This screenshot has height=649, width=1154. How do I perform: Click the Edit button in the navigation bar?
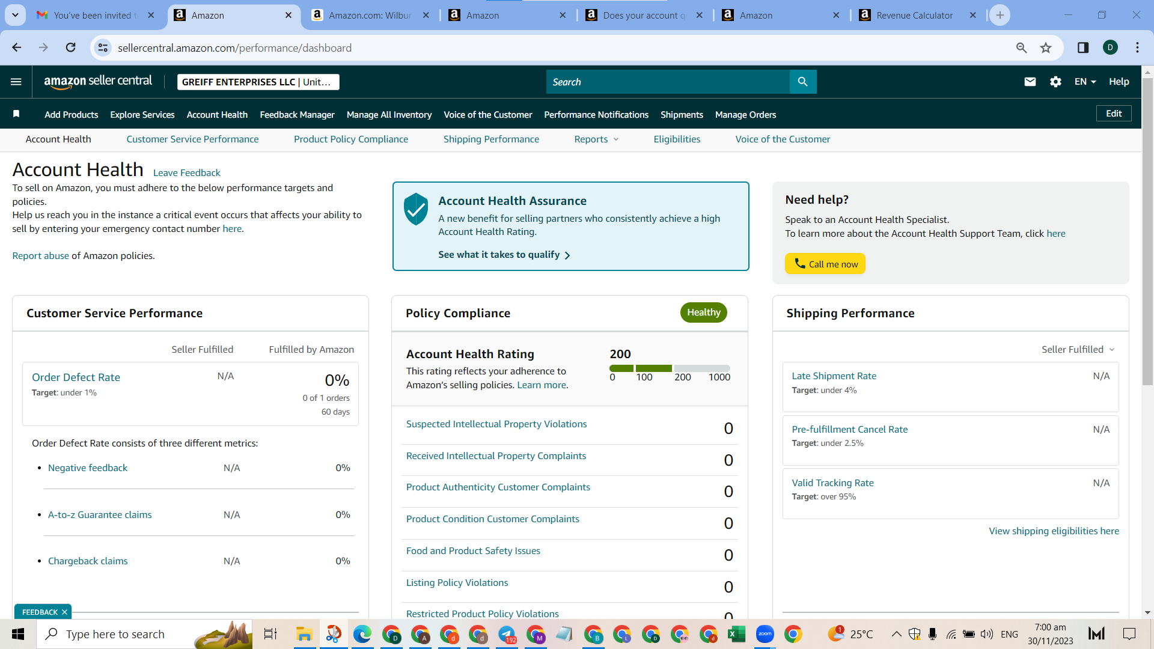[x=1114, y=114]
